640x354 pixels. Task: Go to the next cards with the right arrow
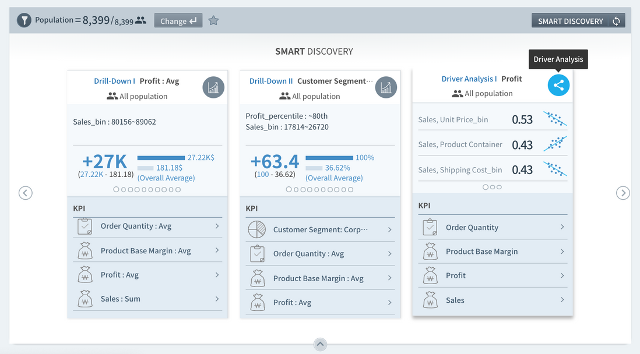click(x=623, y=193)
